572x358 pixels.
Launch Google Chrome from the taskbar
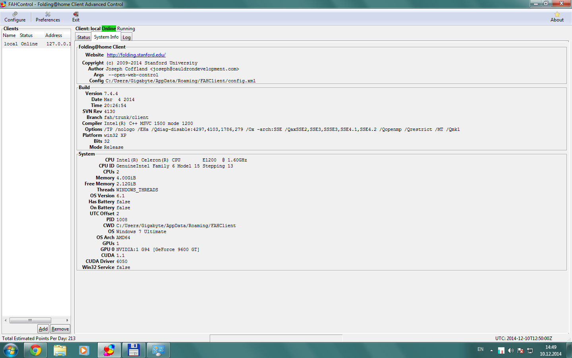(35, 350)
